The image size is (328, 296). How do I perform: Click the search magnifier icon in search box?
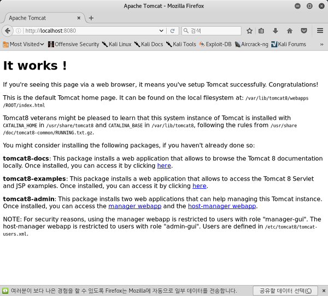point(186,31)
